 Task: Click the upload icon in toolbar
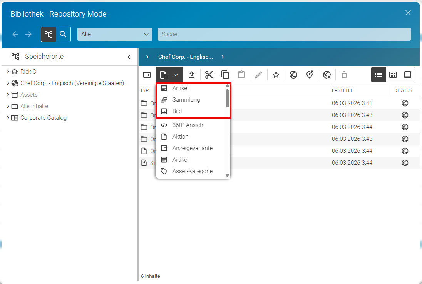click(x=192, y=75)
